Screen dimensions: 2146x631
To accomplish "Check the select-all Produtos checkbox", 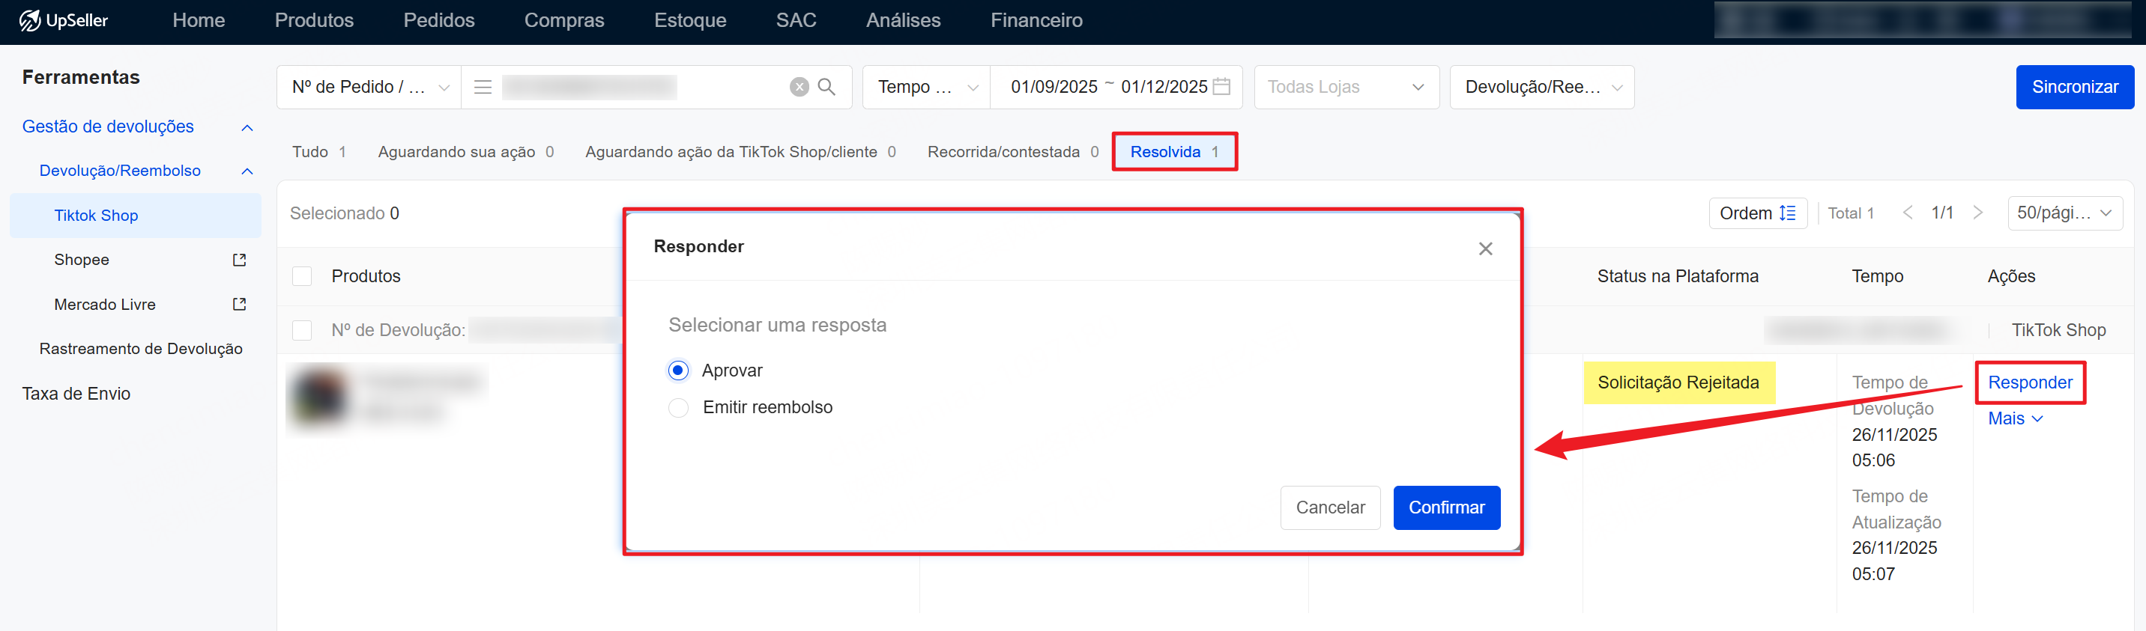I will tap(301, 276).
